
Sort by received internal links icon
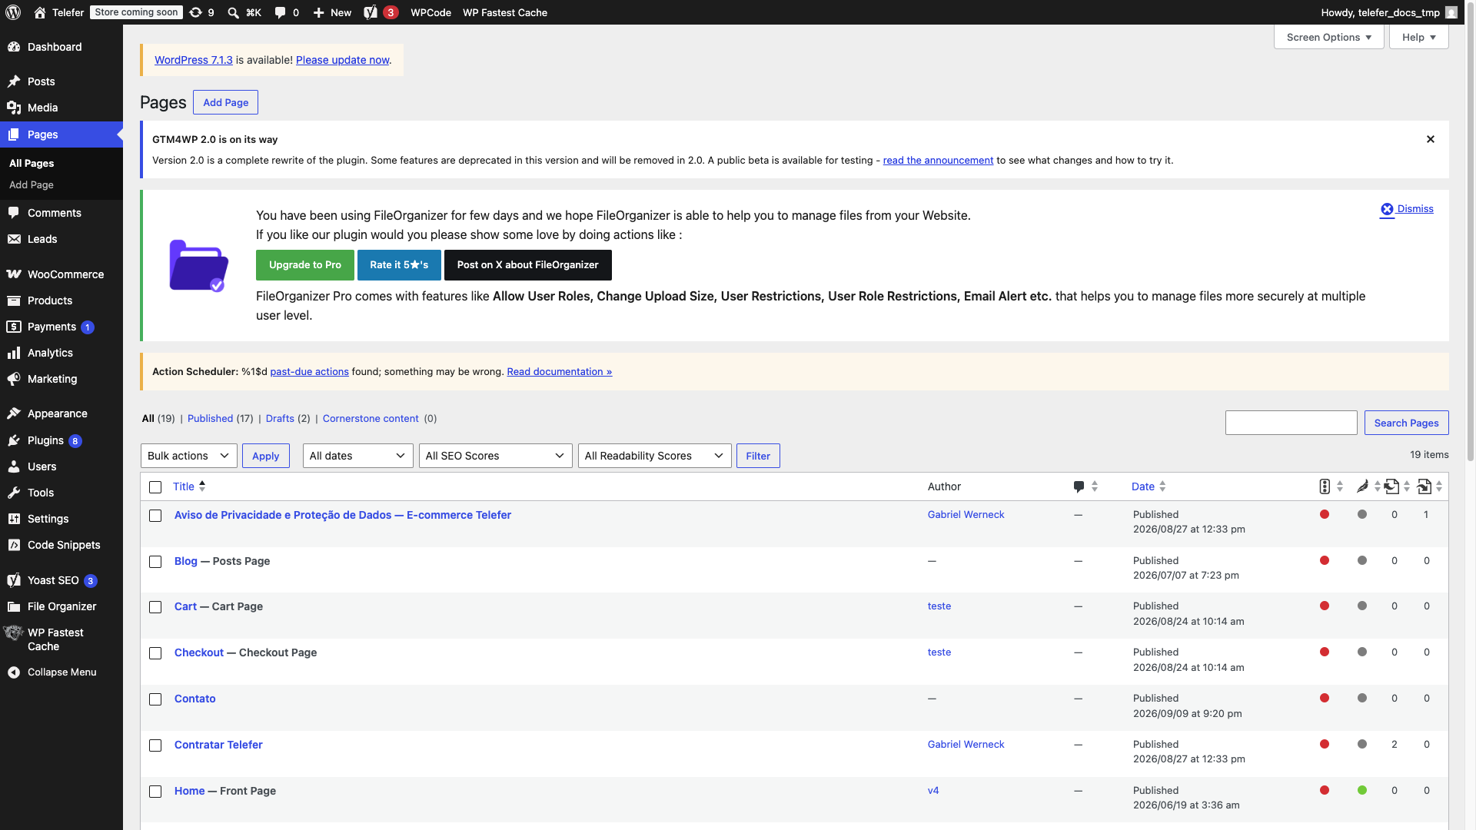(x=1429, y=486)
